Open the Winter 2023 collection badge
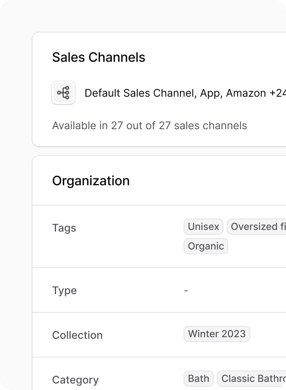286x390 pixels. pyautogui.click(x=217, y=334)
